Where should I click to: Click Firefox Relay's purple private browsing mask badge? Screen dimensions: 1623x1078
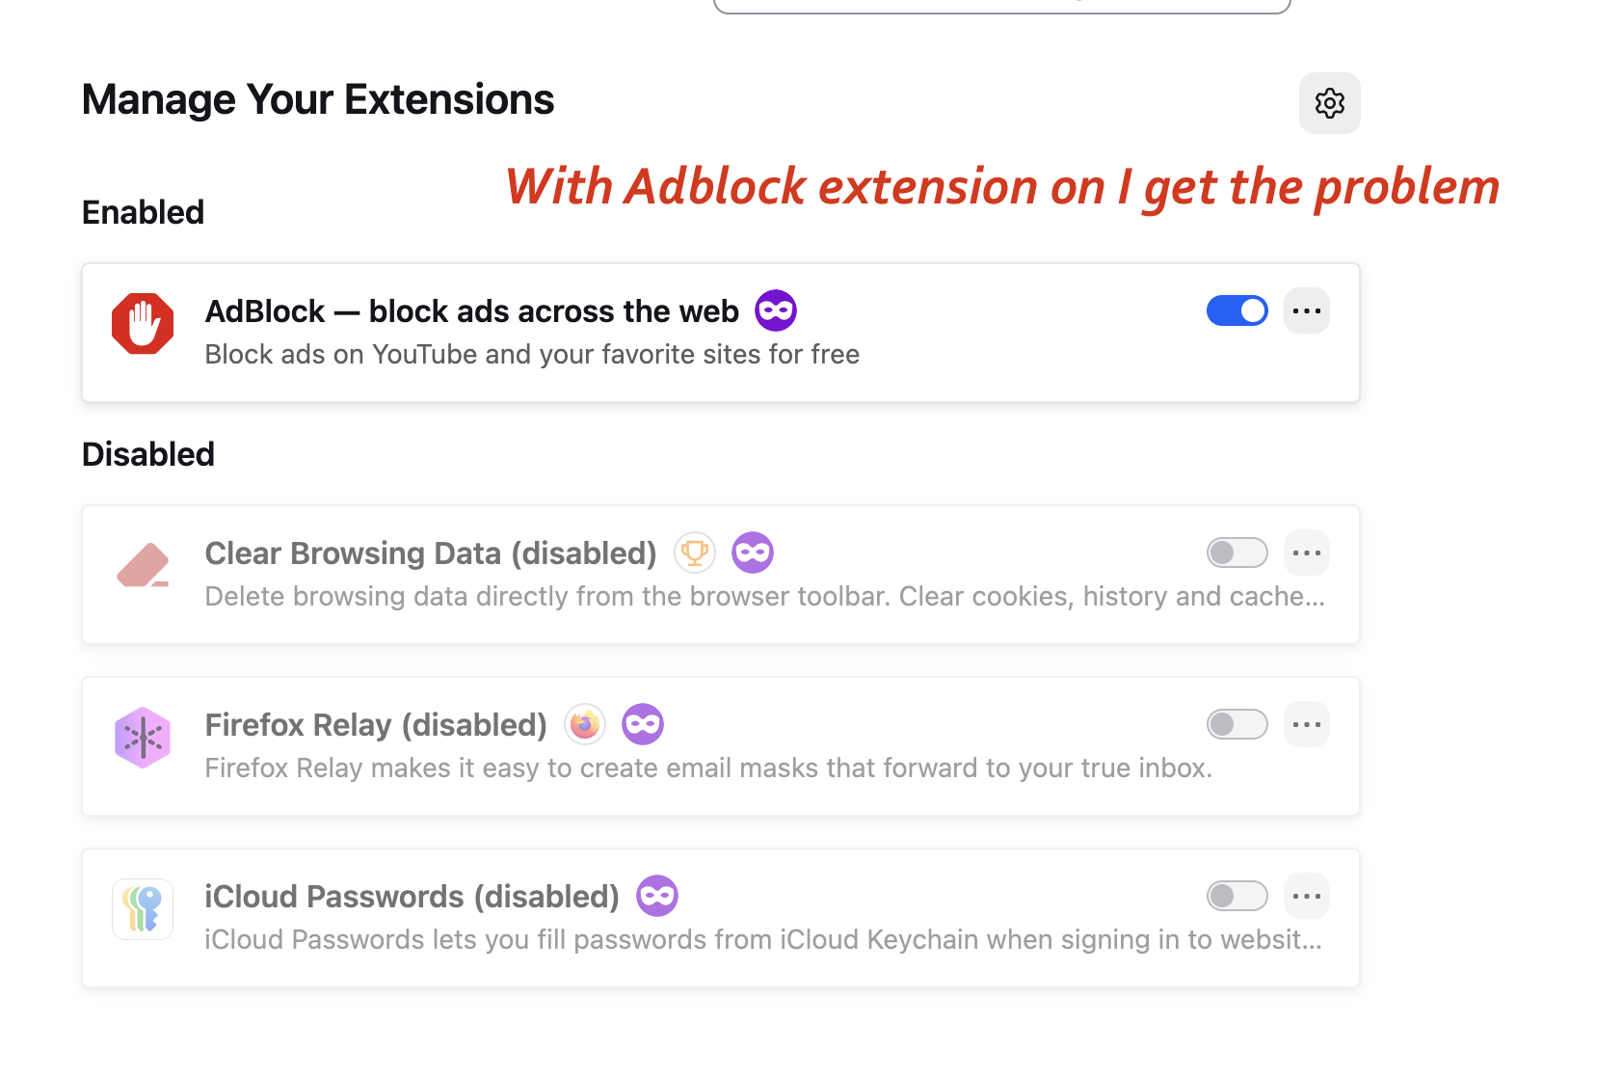(x=643, y=724)
